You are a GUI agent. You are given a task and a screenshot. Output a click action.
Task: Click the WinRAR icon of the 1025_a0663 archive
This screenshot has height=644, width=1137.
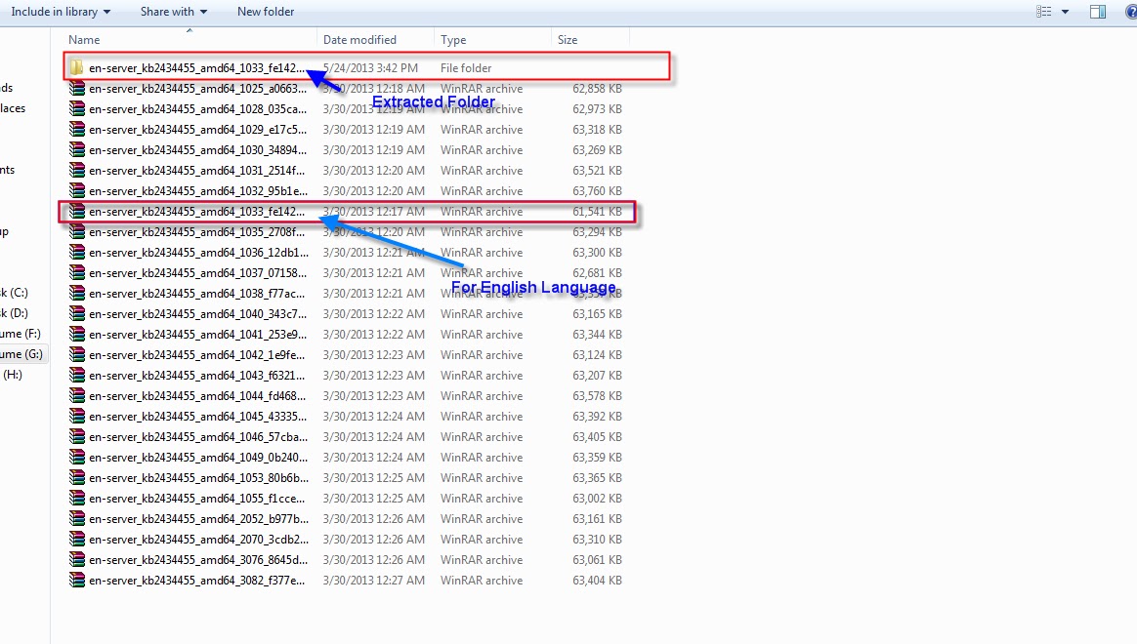(x=78, y=88)
